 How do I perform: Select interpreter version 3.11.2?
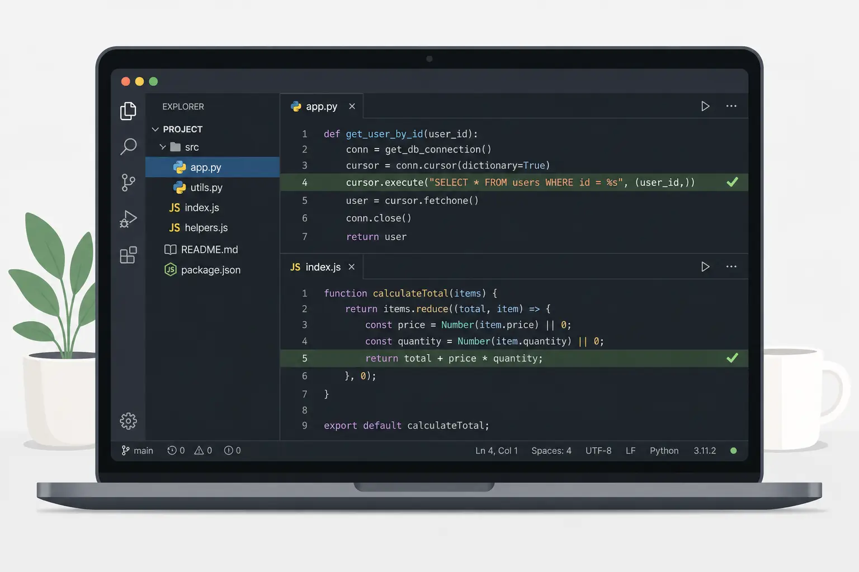[705, 451]
